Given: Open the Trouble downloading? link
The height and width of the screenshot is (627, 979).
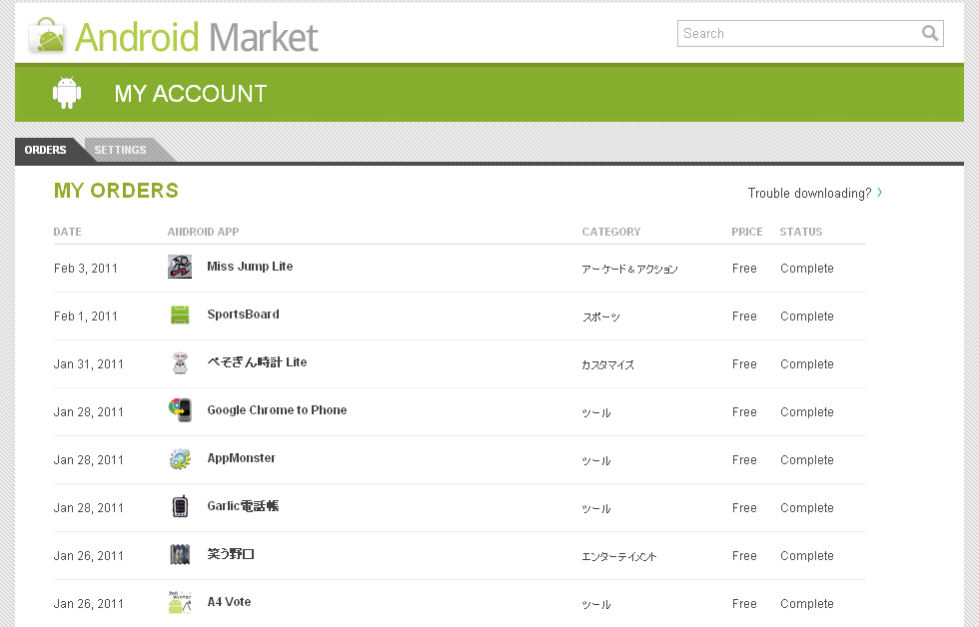Looking at the screenshot, I should tap(809, 193).
